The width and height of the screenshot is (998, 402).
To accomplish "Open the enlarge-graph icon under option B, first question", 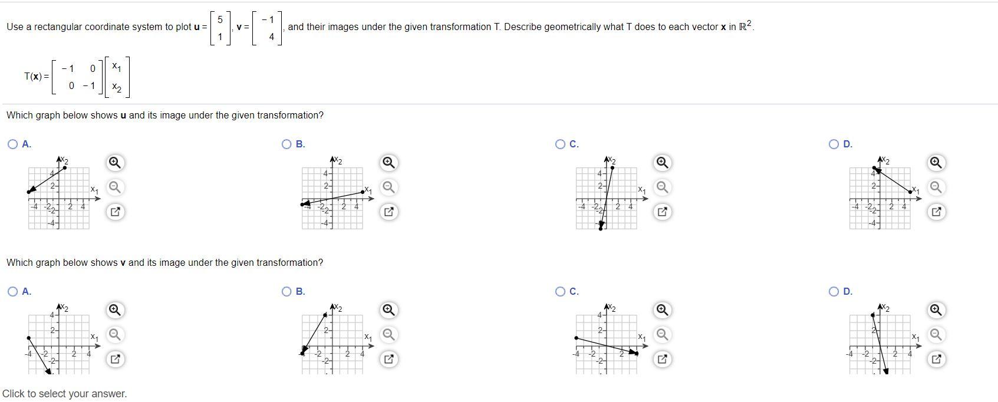I will click(388, 212).
